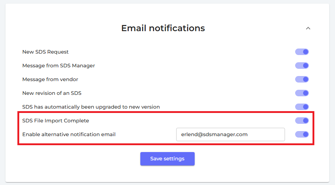This screenshot has width=335, height=185.
Task: Click the erlend@sdsmanager.com email text
Action: pyautogui.click(x=214, y=134)
